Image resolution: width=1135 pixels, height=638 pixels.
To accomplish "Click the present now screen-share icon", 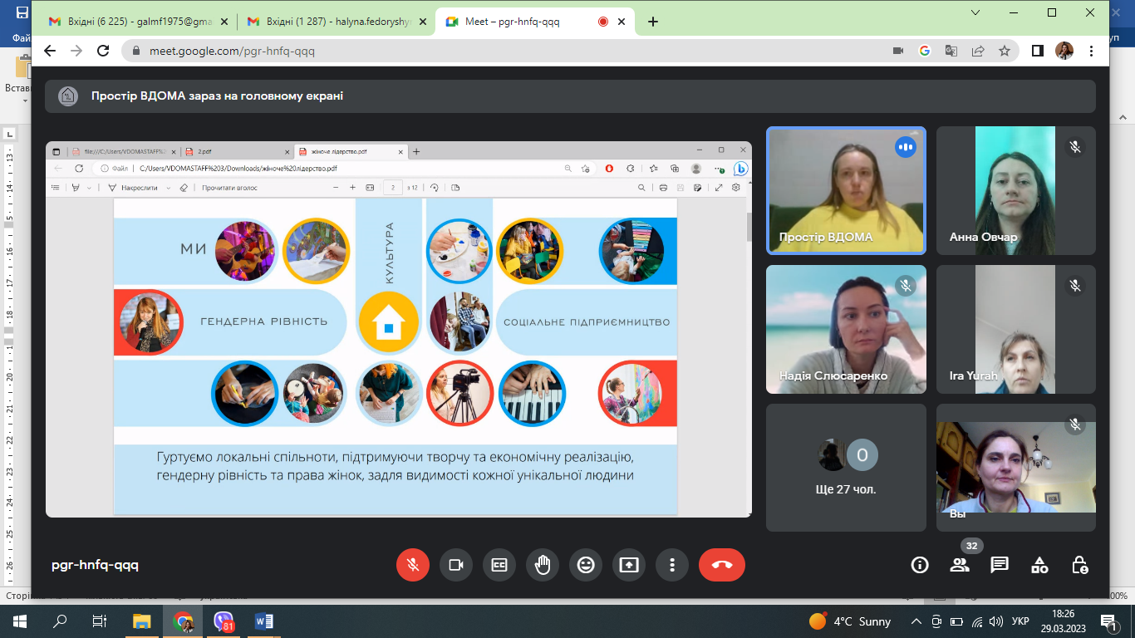I will (x=629, y=565).
